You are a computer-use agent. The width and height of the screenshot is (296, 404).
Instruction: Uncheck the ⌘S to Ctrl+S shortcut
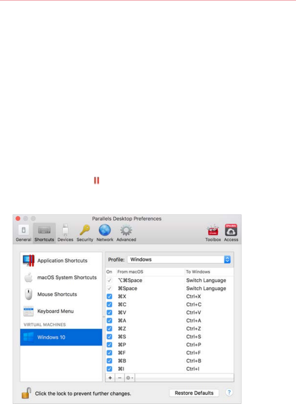point(109,337)
